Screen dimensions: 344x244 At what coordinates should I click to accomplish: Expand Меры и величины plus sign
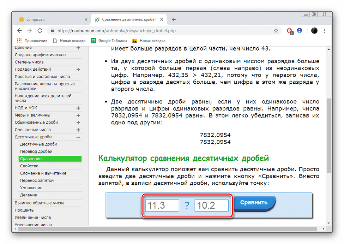[78, 115]
